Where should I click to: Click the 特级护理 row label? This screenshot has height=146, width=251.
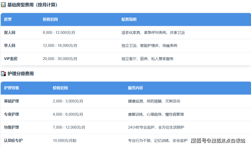12,127
